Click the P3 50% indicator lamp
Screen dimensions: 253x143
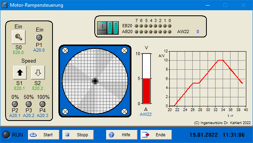pos(28,104)
